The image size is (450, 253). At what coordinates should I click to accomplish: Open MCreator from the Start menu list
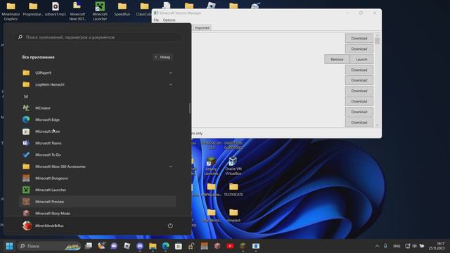tap(98, 108)
